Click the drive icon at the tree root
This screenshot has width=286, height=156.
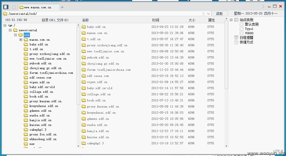coord(10,25)
